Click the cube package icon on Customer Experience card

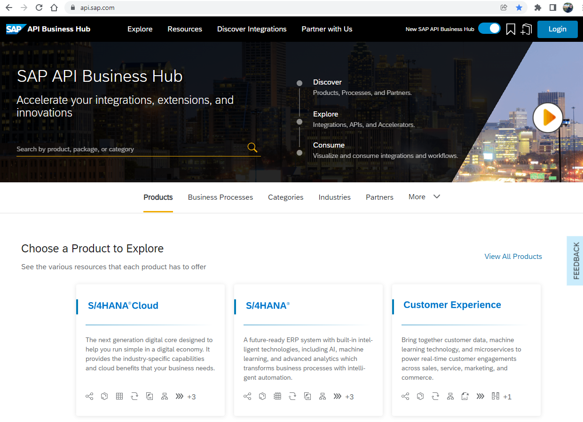(x=420, y=396)
